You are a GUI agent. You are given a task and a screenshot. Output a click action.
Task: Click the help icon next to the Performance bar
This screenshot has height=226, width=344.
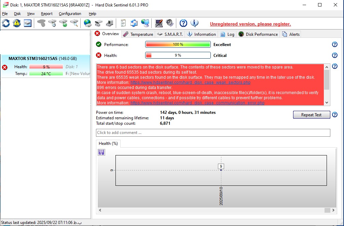(x=335, y=45)
